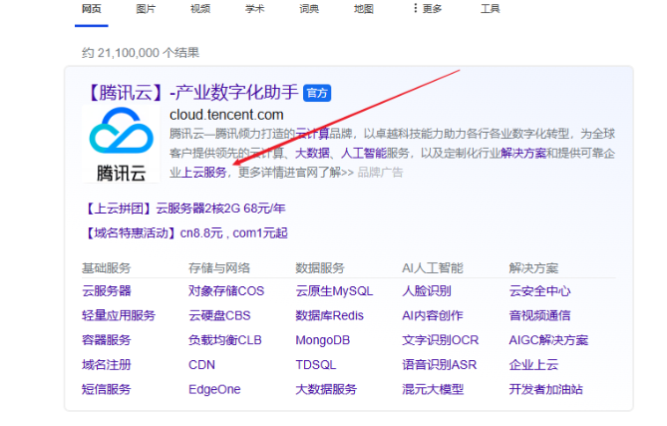The height and width of the screenshot is (426, 667).
Task: Switch to the 词典 tab
Action: (x=309, y=9)
